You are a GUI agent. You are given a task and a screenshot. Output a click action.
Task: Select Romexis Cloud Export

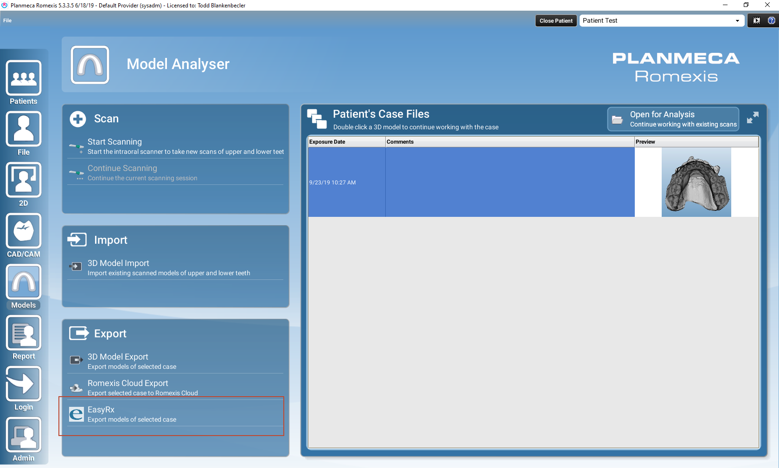176,388
